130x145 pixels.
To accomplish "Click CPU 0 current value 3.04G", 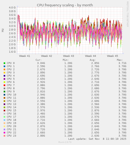I will pos(41,63).
